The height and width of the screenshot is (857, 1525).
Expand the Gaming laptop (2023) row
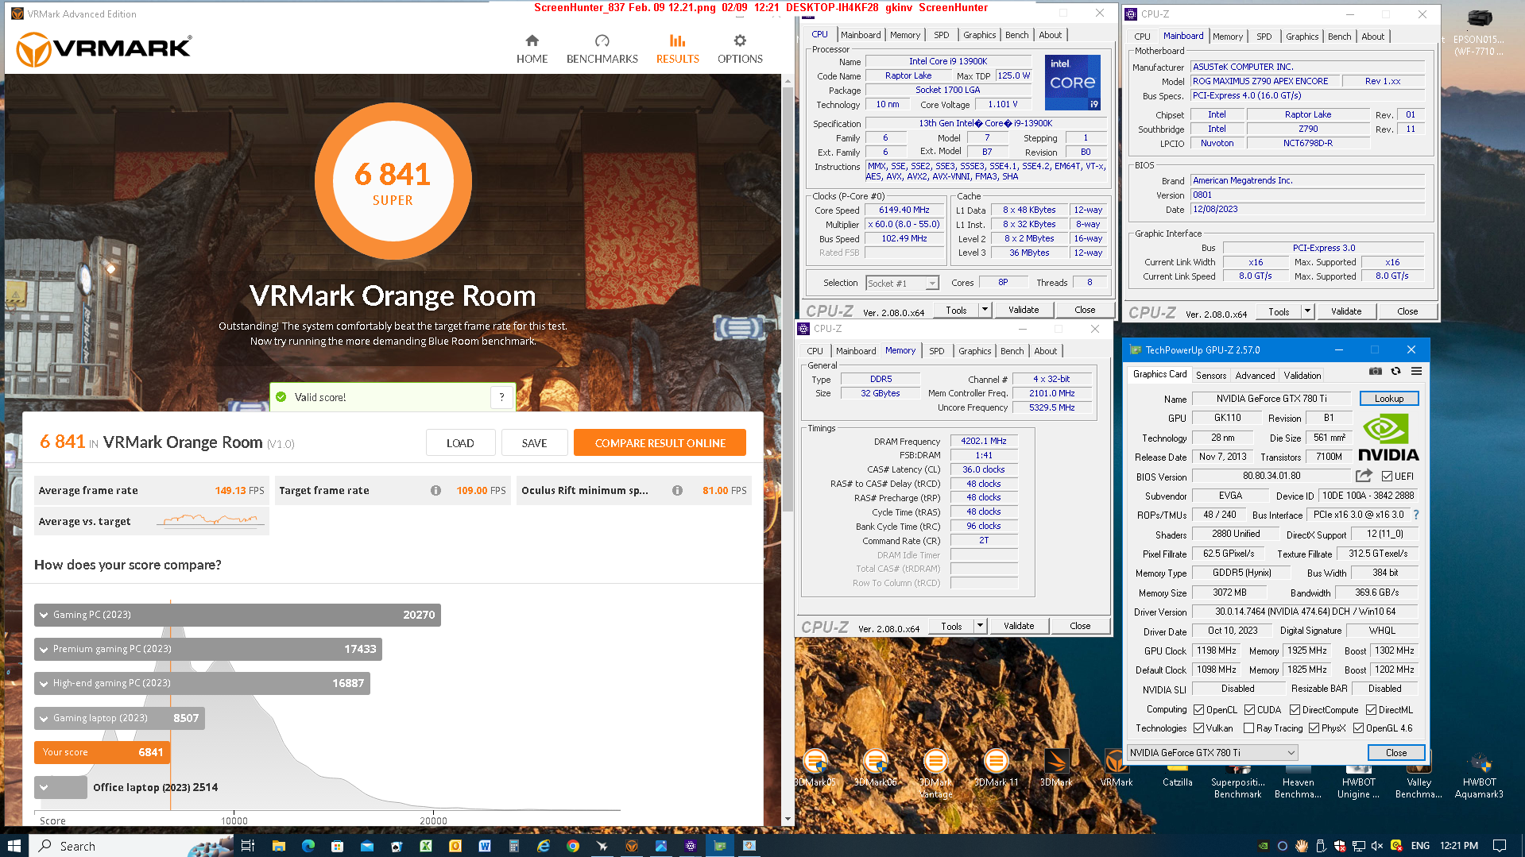pyautogui.click(x=119, y=718)
